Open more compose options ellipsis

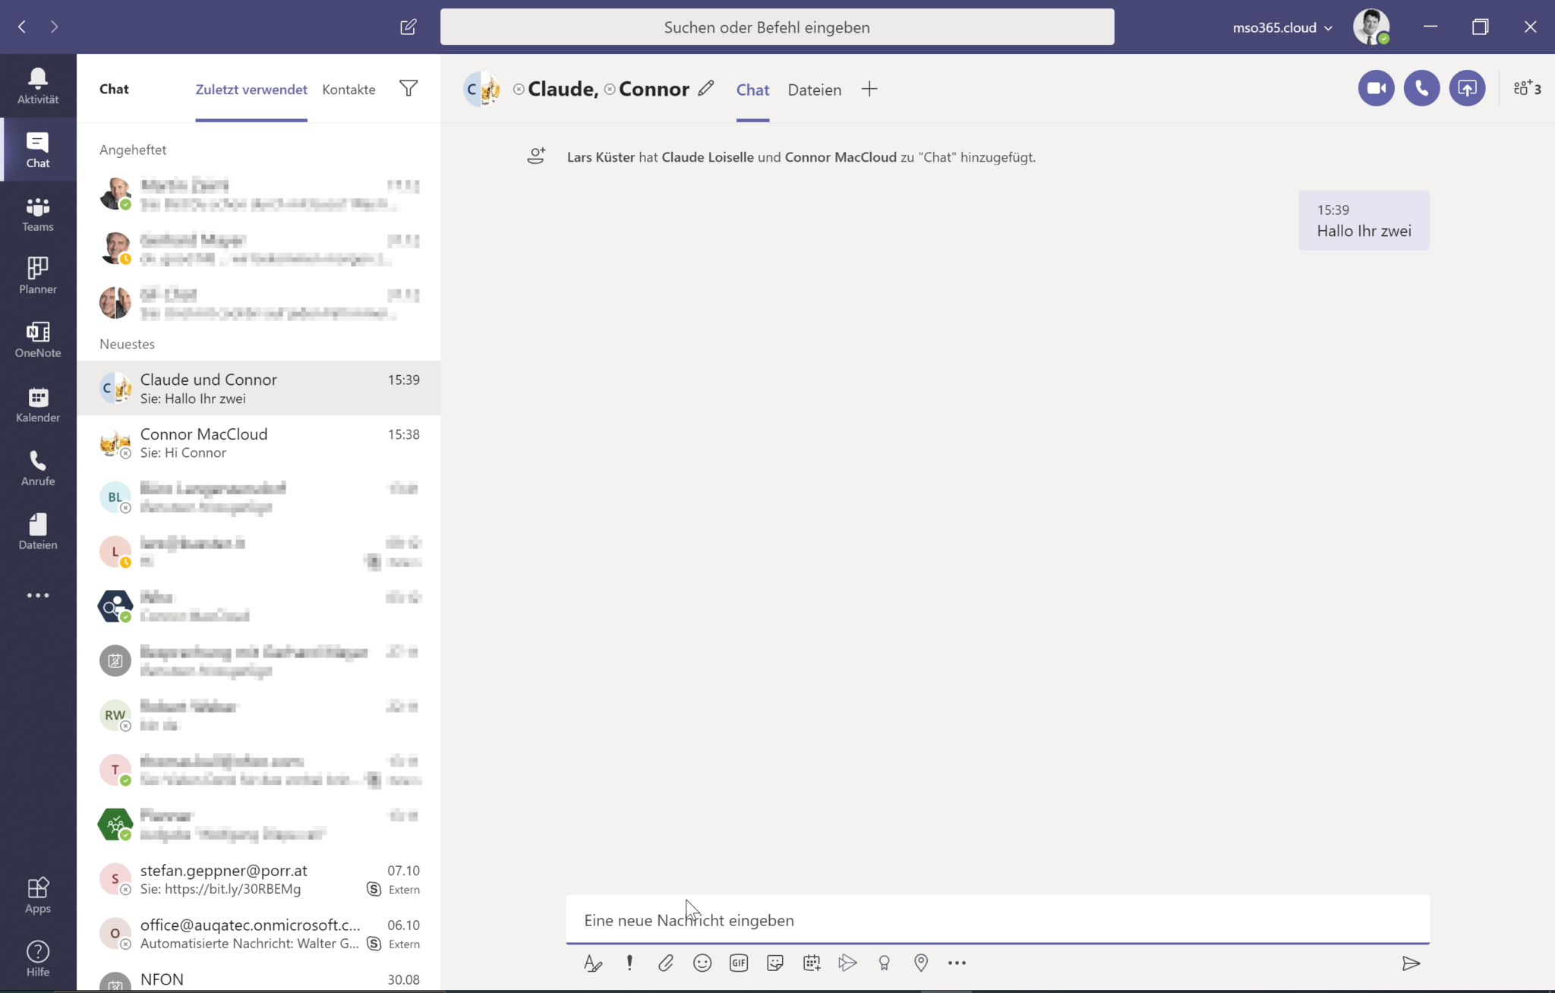pos(957,963)
